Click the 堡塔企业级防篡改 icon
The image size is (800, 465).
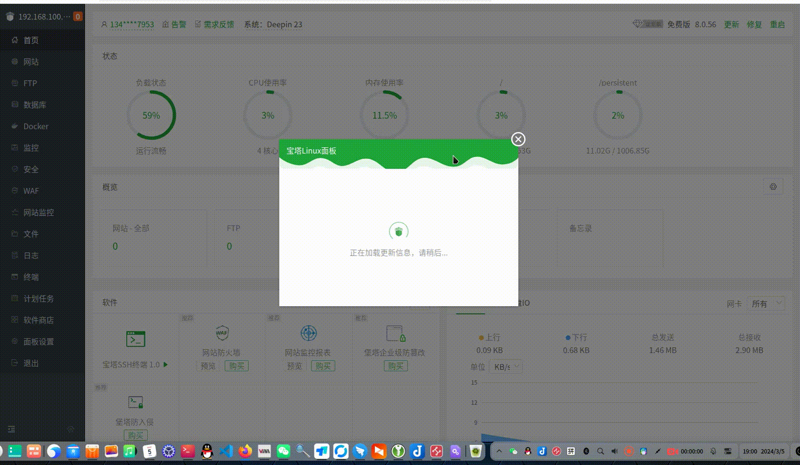point(396,333)
